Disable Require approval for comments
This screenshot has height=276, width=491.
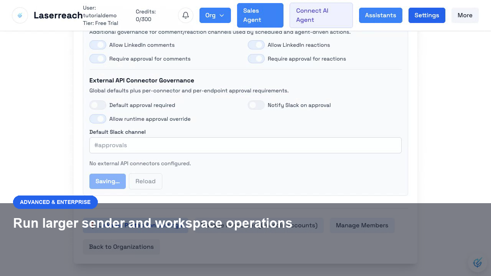point(98,59)
